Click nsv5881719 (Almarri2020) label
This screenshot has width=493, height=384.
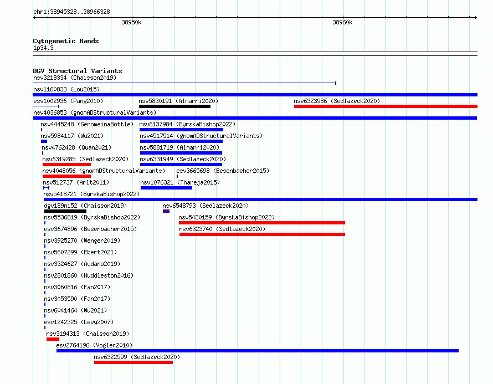pos(179,147)
